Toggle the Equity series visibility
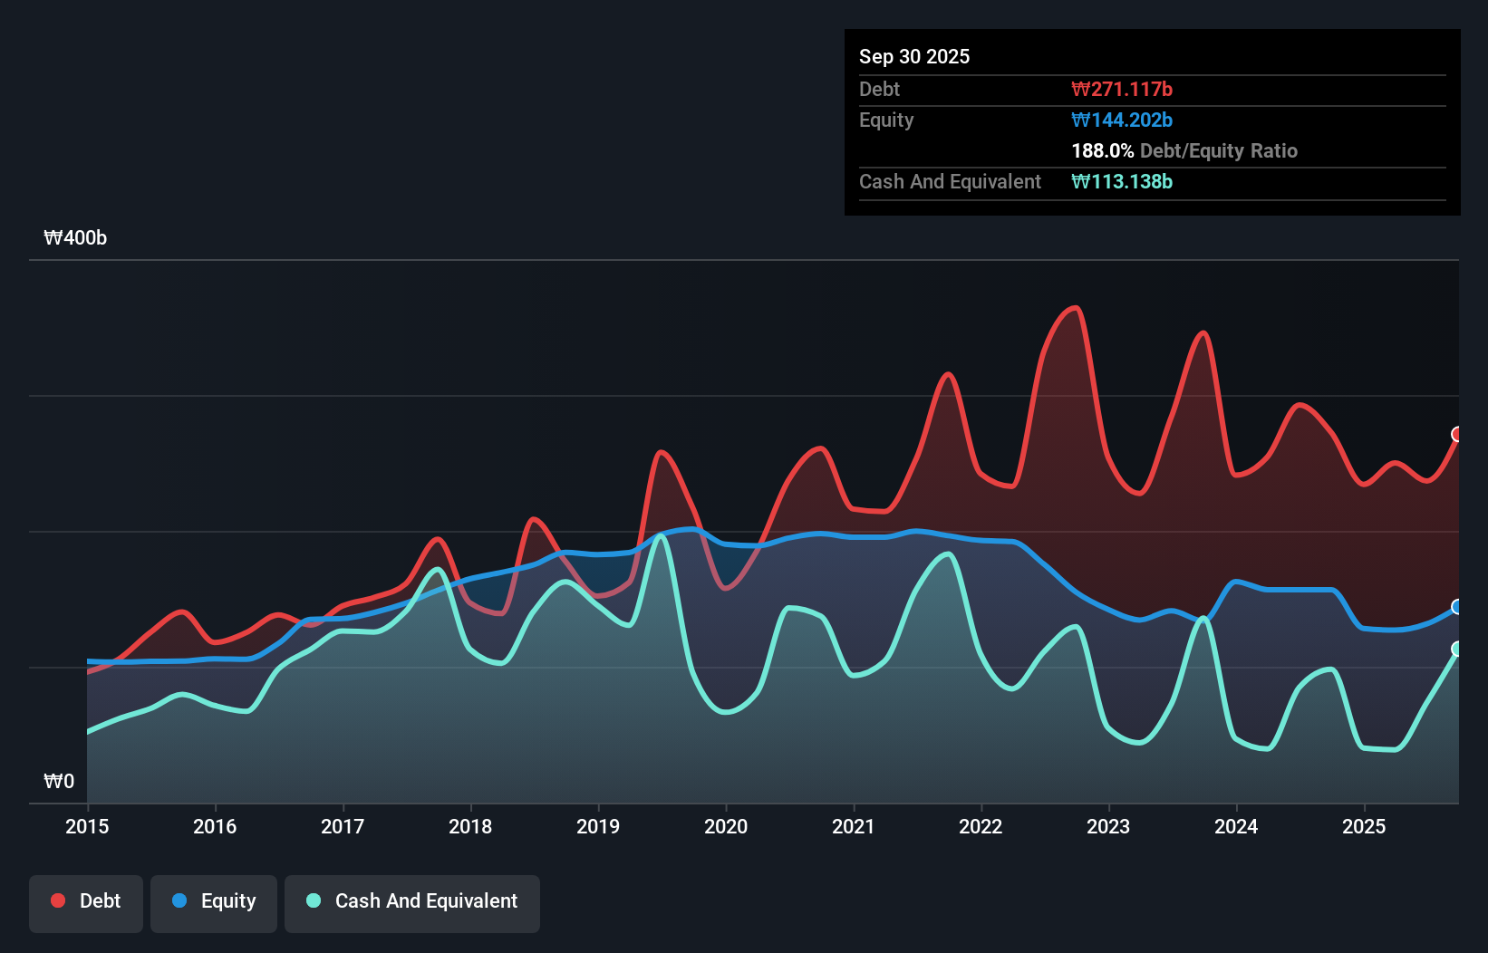The image size is (1488, 953). (x=213, y=900)
